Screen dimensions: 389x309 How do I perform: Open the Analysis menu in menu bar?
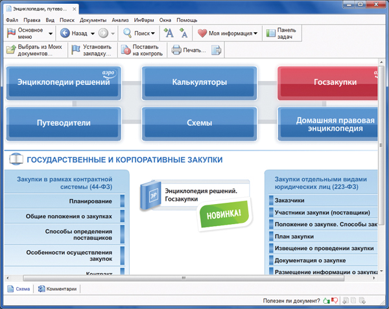119,20
